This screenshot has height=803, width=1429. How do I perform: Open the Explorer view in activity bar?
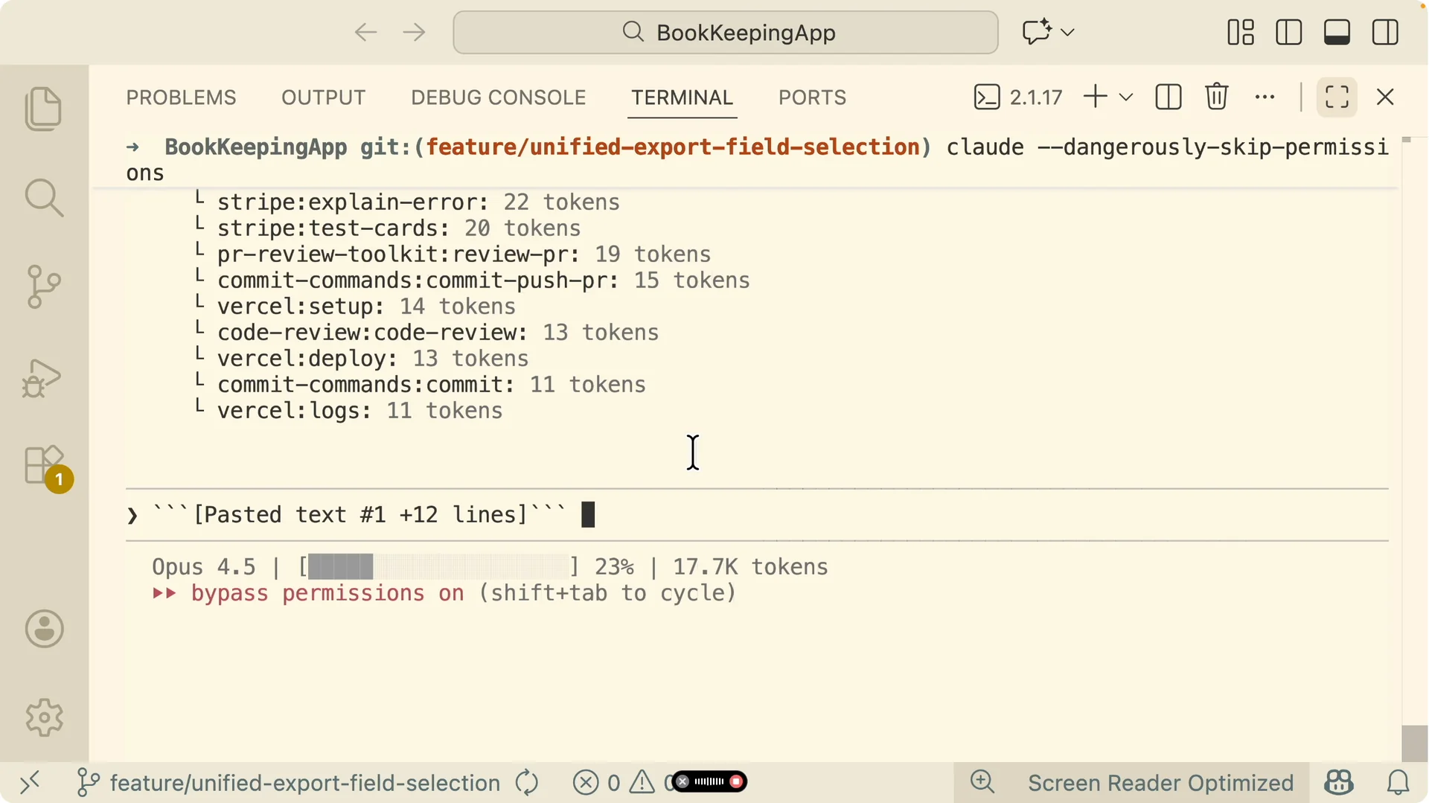pyautogui.click(x=44, y=109)
